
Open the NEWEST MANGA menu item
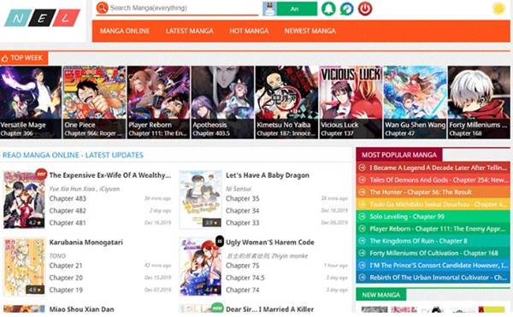310,31
